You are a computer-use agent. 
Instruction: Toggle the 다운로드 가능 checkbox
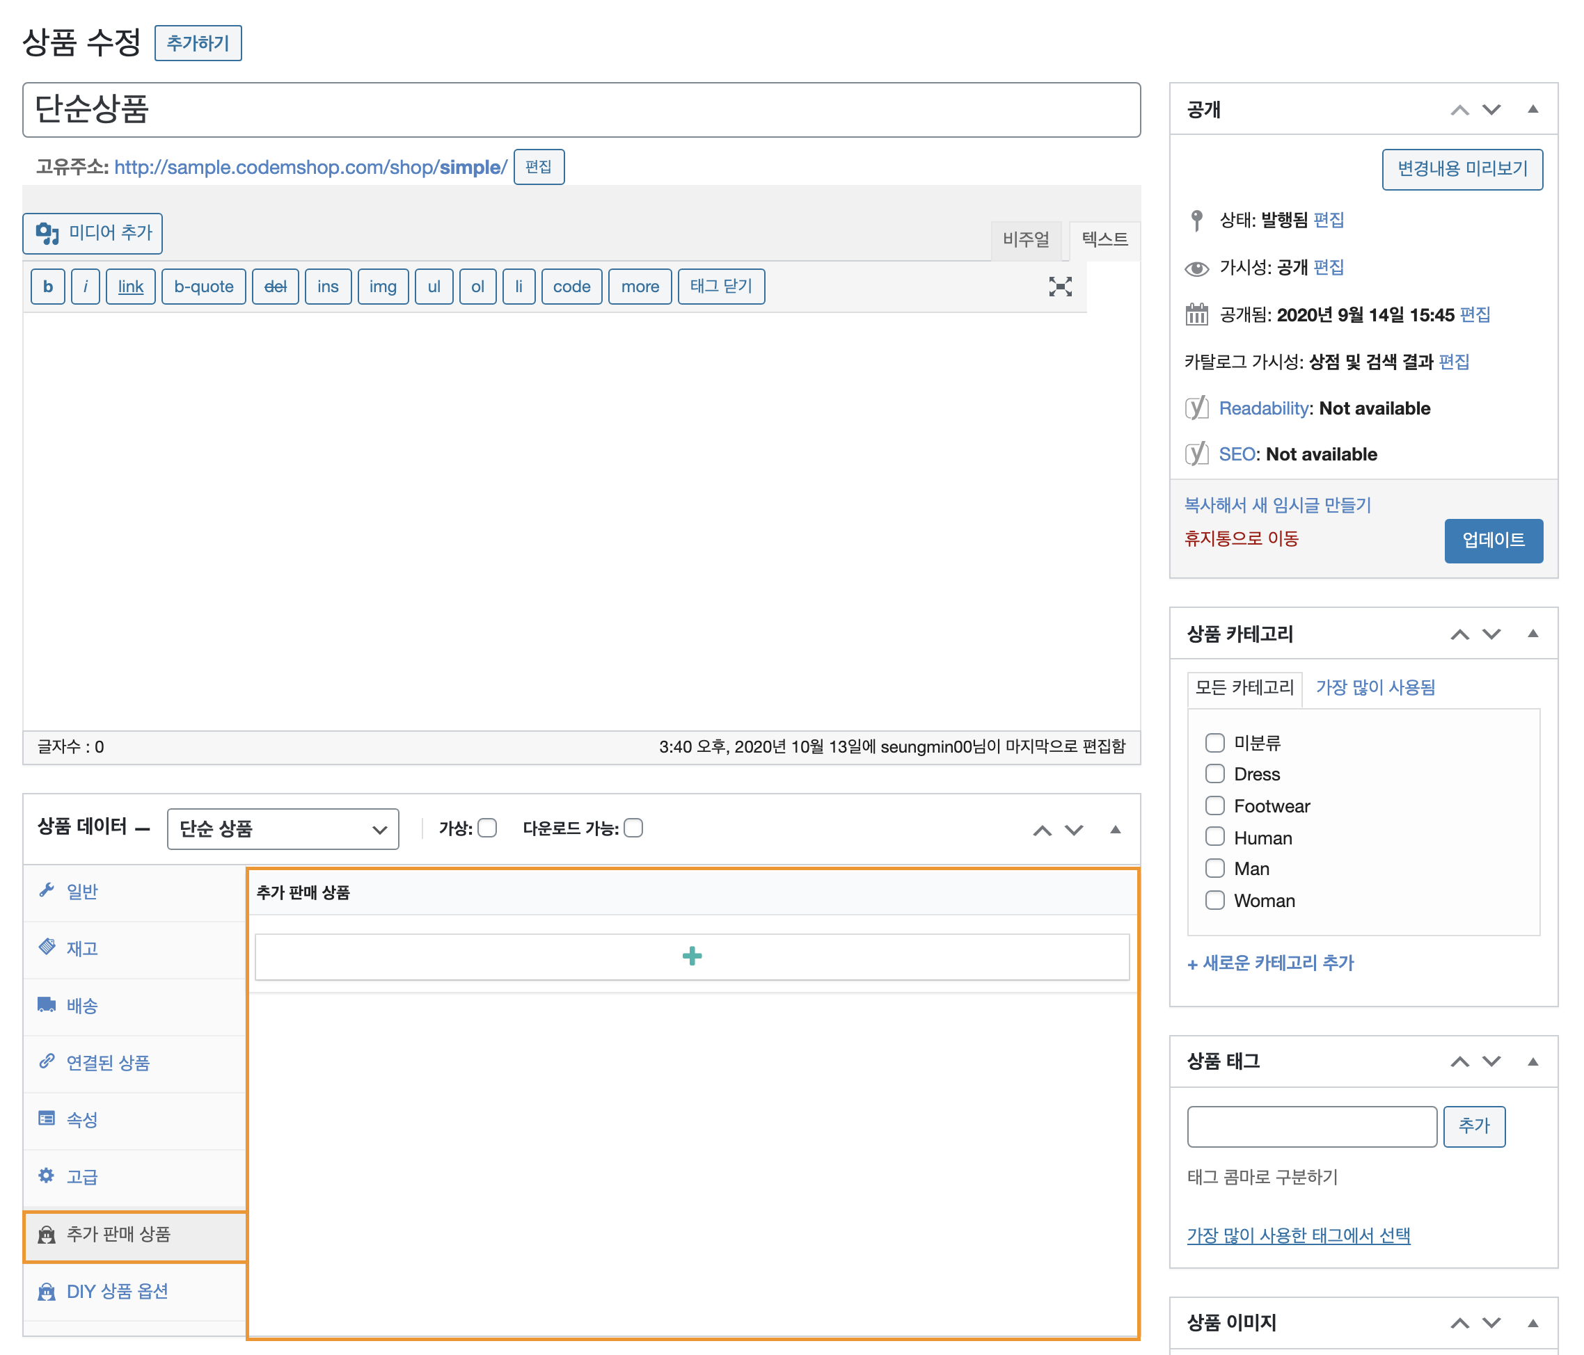pyautogui.click(x=634, y=828)
